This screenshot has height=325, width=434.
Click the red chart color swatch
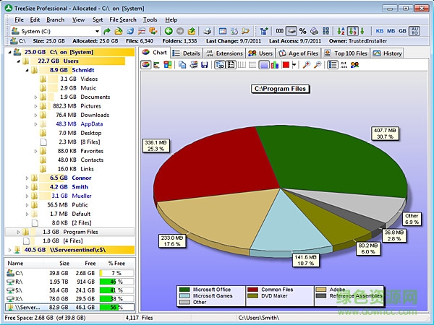285,65
